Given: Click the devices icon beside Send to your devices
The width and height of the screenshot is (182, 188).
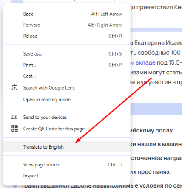Looking at the screenshot, I should pyautogui.click(x=14, y=117).
